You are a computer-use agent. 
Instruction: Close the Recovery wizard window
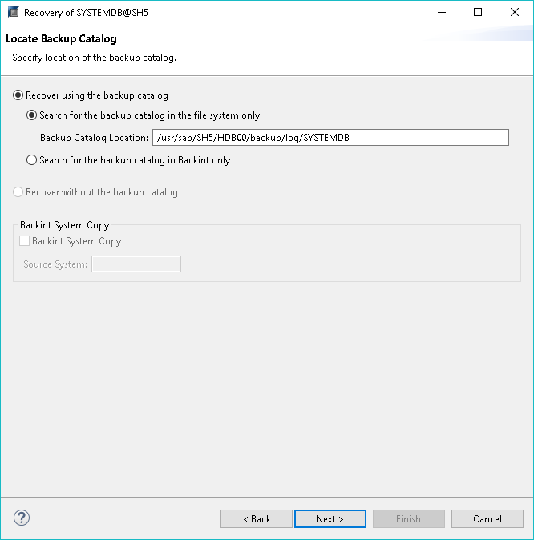[514, 13]
